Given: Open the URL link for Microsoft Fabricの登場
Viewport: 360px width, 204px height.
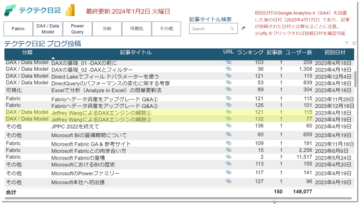Looking at the screenshot, I should tap(229, 157).
